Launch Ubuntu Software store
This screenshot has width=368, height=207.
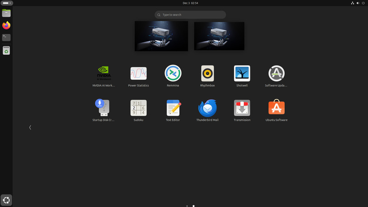pos(276,110)
